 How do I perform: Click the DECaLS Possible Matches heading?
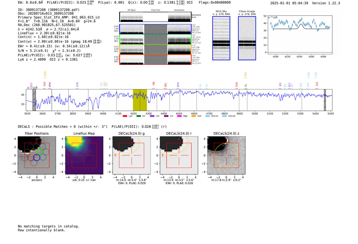[63, 127]
